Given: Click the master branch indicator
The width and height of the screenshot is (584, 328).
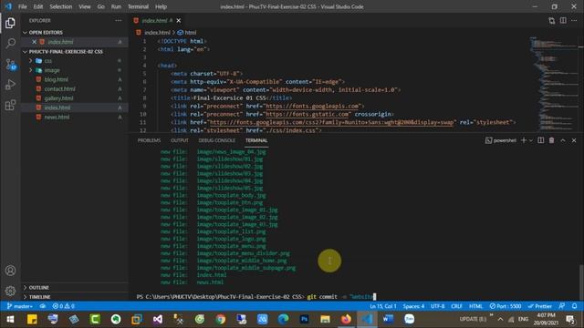Looking at the screenshot, I should coord(19,306).
